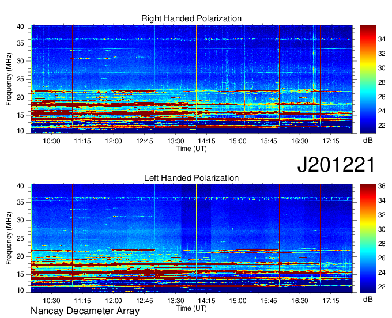Click the "Nancay Decameter Array" caption
392x318 pixels.
(x=85, y=311)
